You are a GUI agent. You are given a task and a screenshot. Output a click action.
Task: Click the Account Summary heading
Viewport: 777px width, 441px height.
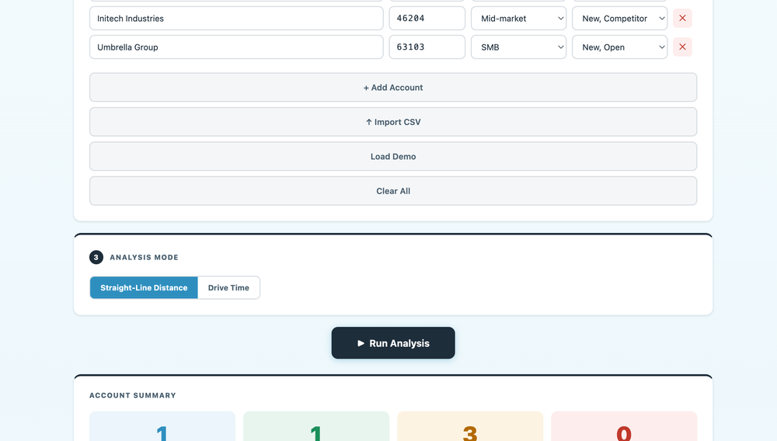point(133,395)
